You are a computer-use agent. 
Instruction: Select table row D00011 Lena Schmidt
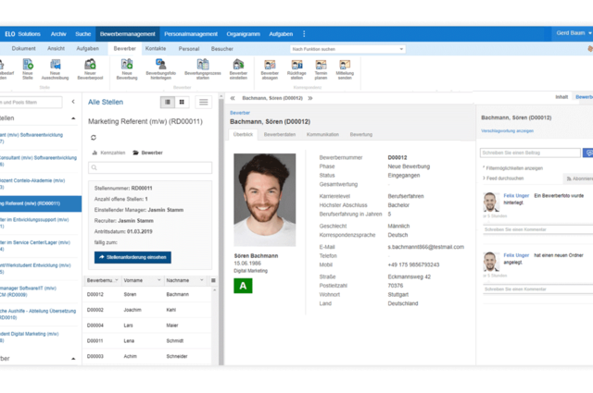[x=147, y=341]
